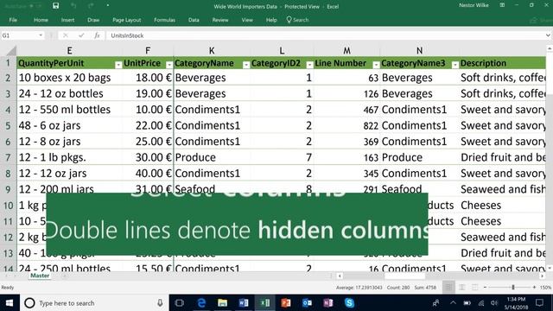
Task: Open PowerPoint from the taskbar
Action: pyautogui.click(x=286, y=303)
